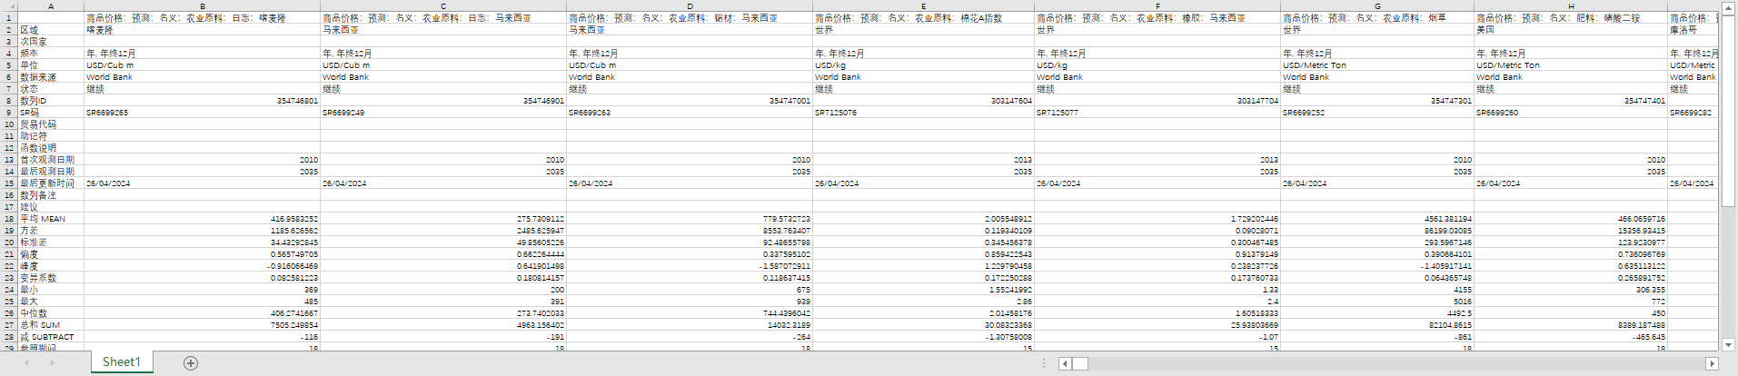The width and height of the screenshot is (1738, 376).
Task: Select row 22 header
Action: click(9, 266)
